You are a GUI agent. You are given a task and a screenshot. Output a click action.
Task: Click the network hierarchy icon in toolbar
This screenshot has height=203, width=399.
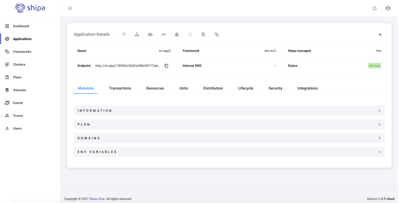click(x=137, y=34)
